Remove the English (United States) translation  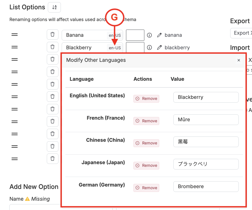click(x=146, y=99)
